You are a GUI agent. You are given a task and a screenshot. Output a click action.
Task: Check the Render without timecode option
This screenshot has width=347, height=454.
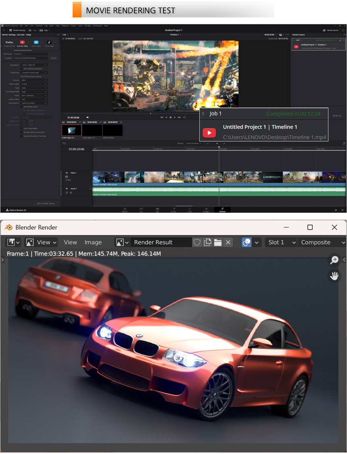22,132
